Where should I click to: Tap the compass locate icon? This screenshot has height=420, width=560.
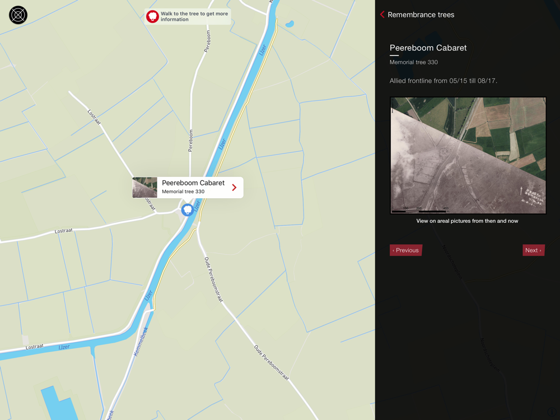pos(18,15)
